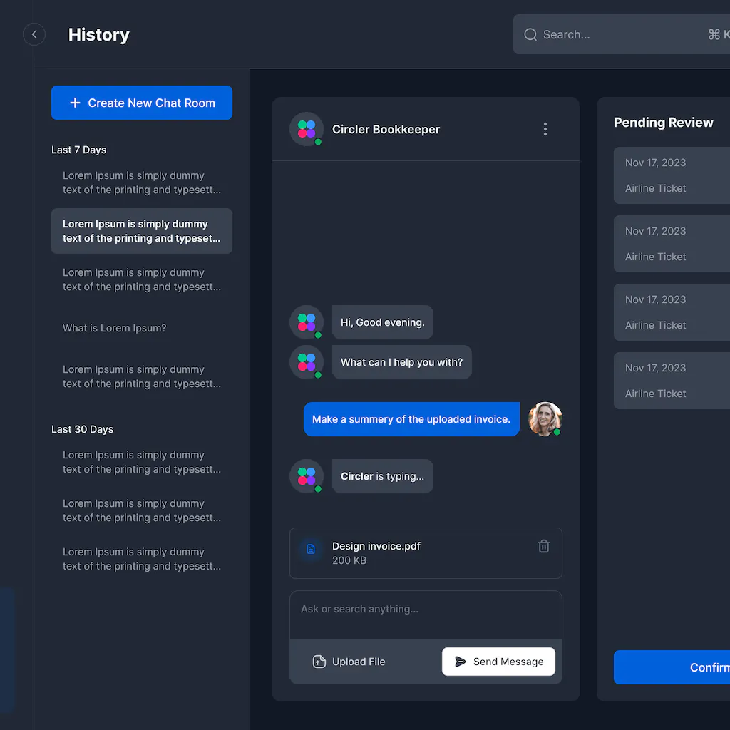Open the chat titled What is Lorem Ipsum?

coord(115,328)
